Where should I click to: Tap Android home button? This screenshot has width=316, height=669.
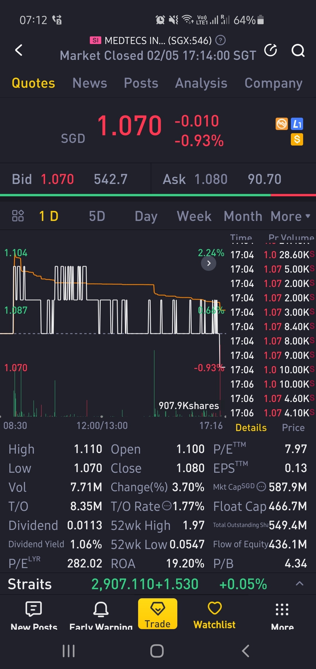click(x=157, y=651)
